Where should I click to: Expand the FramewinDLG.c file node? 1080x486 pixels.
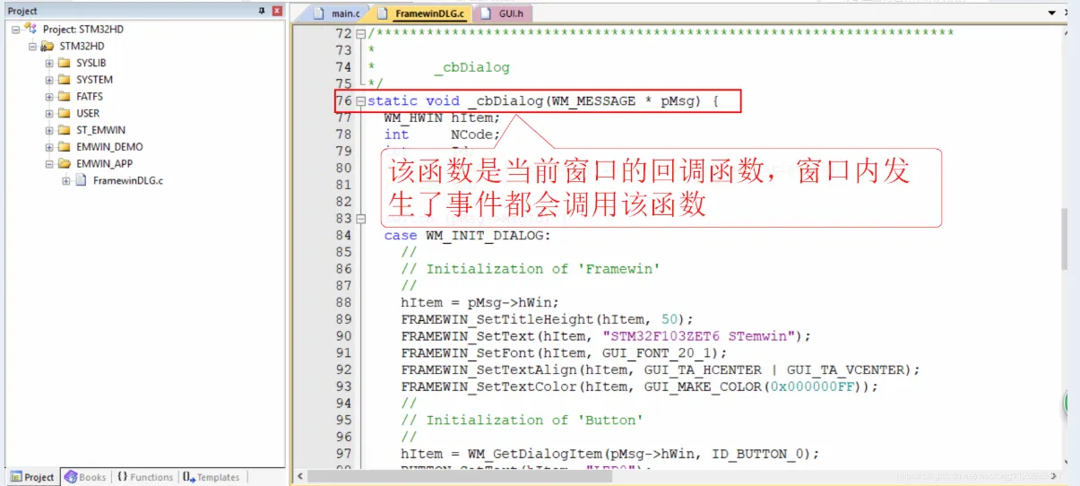66,180
